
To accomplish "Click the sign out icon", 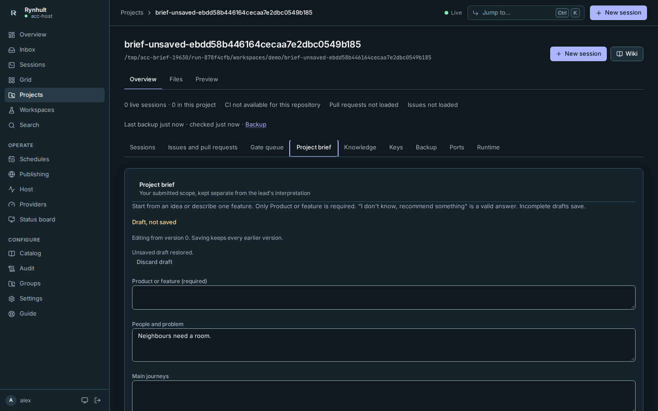I will (x=97, y=400).
